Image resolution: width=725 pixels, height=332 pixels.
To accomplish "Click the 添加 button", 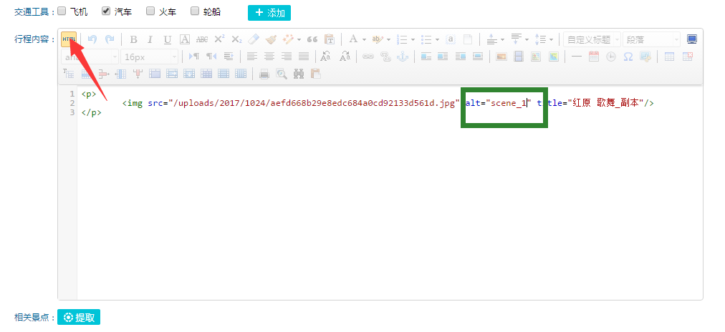I will coord(269,12).
